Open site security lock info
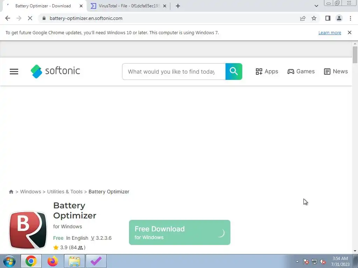 click(44, 18)
